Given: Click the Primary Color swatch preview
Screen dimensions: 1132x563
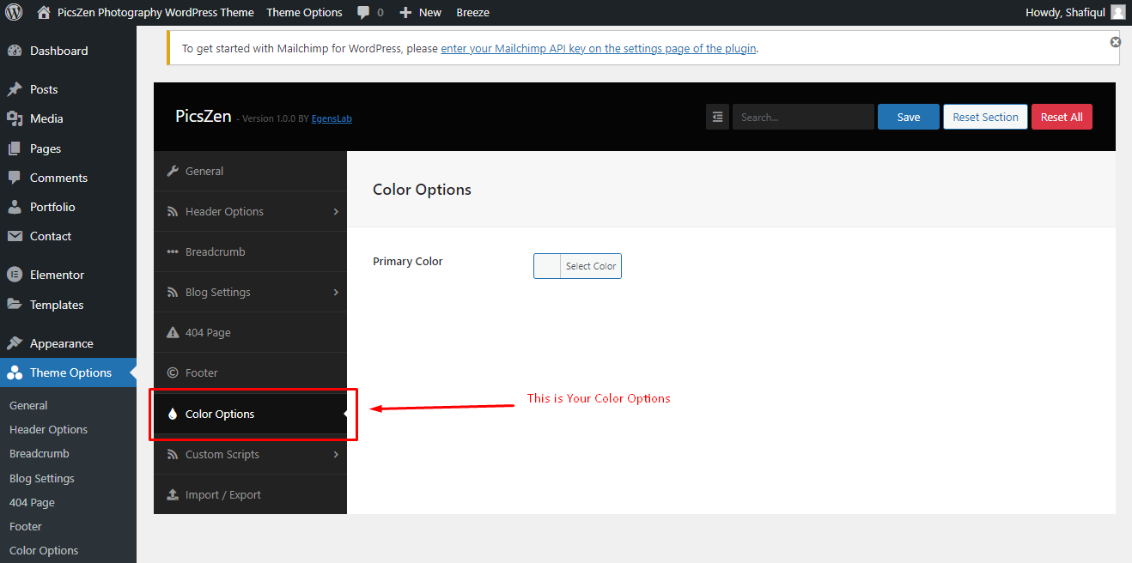Looking at the screenshot, I should (x=547, y=266).
